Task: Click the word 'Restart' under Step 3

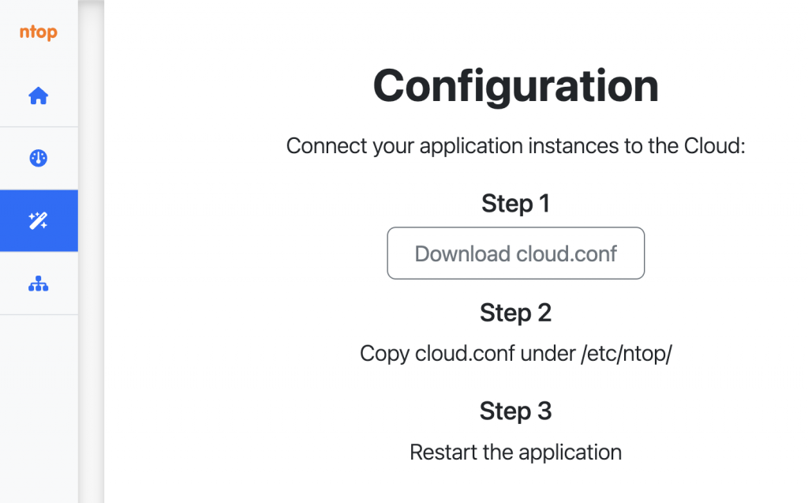Action: 443,452
